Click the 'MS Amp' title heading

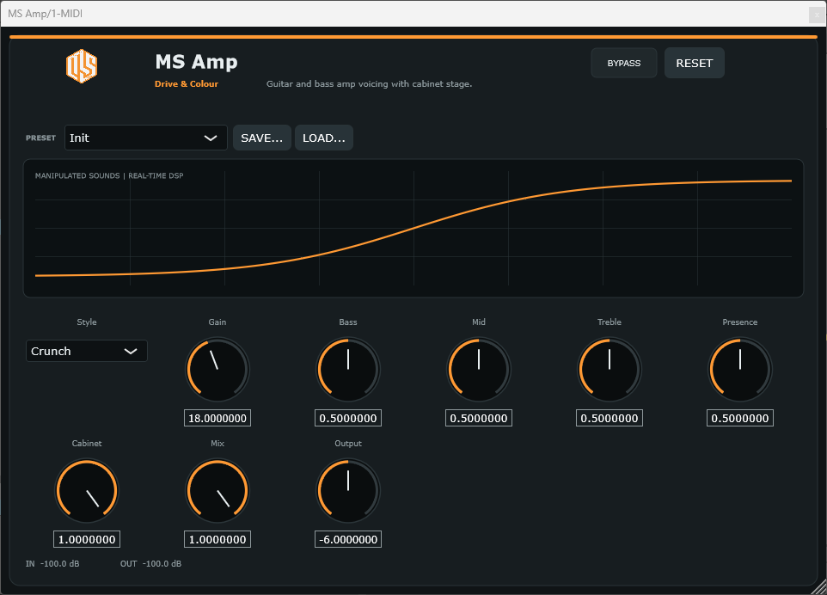click(x=196, y=62)
